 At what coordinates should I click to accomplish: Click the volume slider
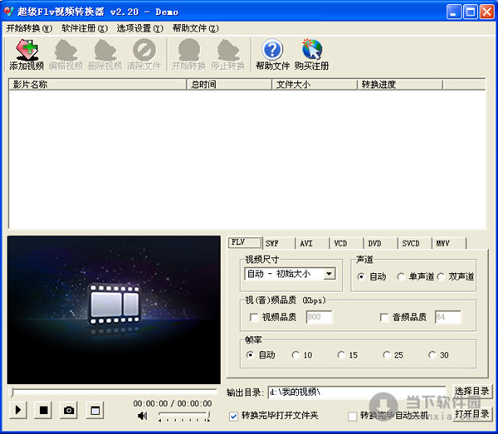(x=184, y=416)
